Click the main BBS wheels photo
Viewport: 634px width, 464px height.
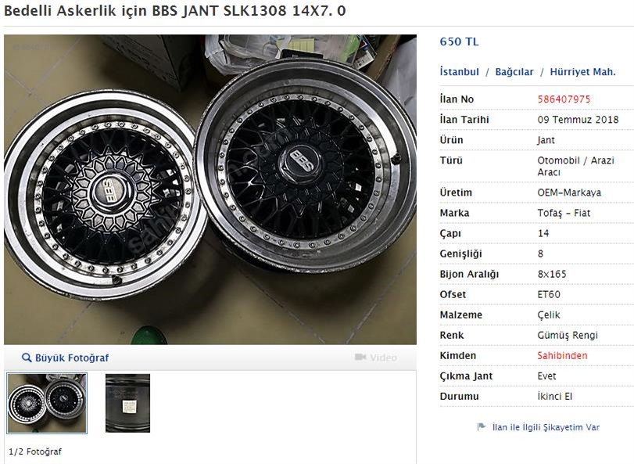pos(210,189)
